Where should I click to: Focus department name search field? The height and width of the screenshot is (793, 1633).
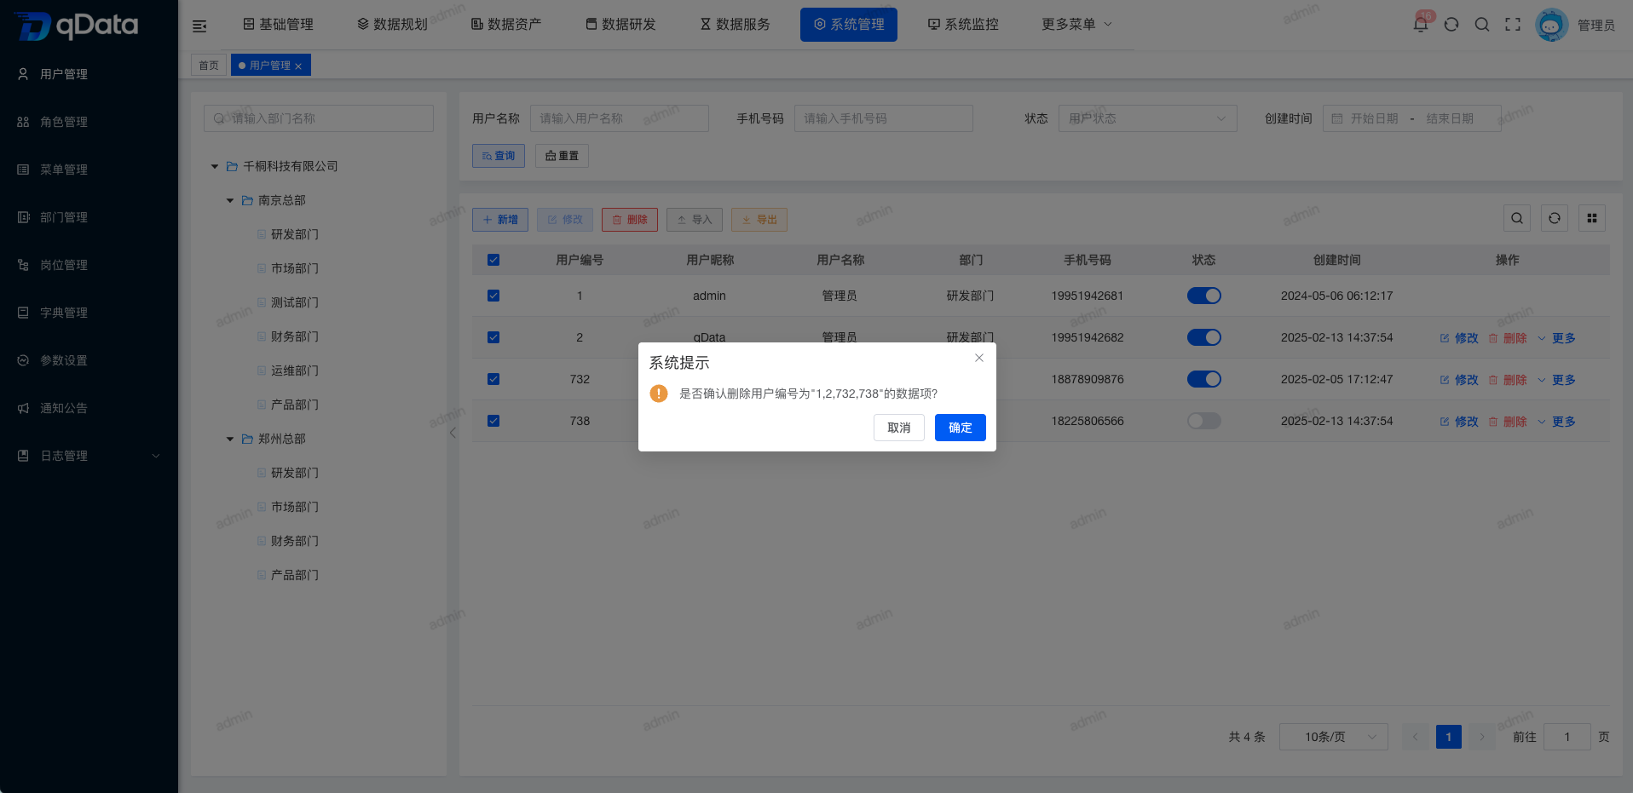[319, 118]
